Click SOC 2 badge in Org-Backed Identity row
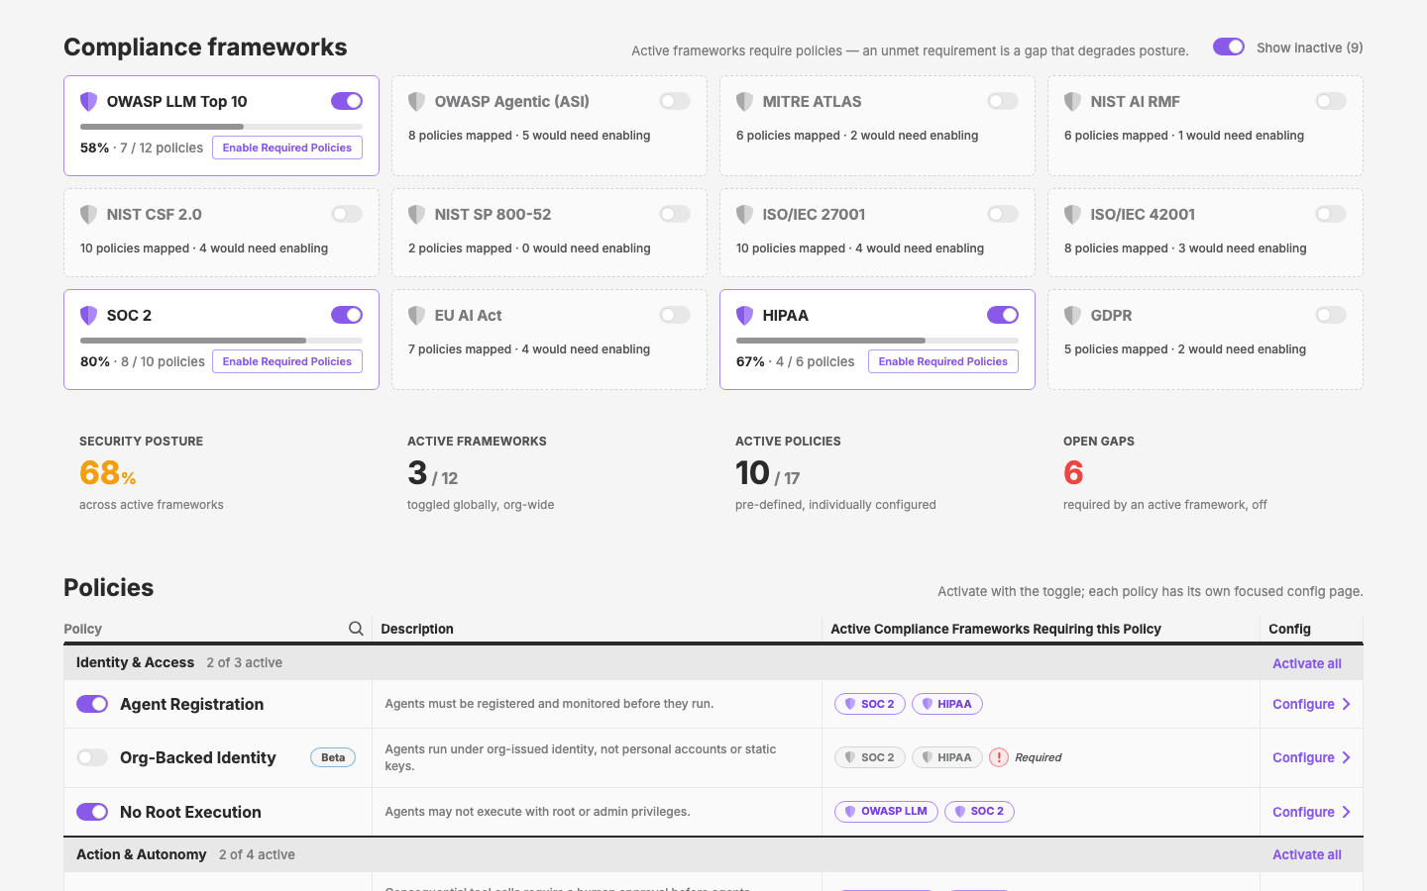1427x891 pixels. [x=870, y=757]
